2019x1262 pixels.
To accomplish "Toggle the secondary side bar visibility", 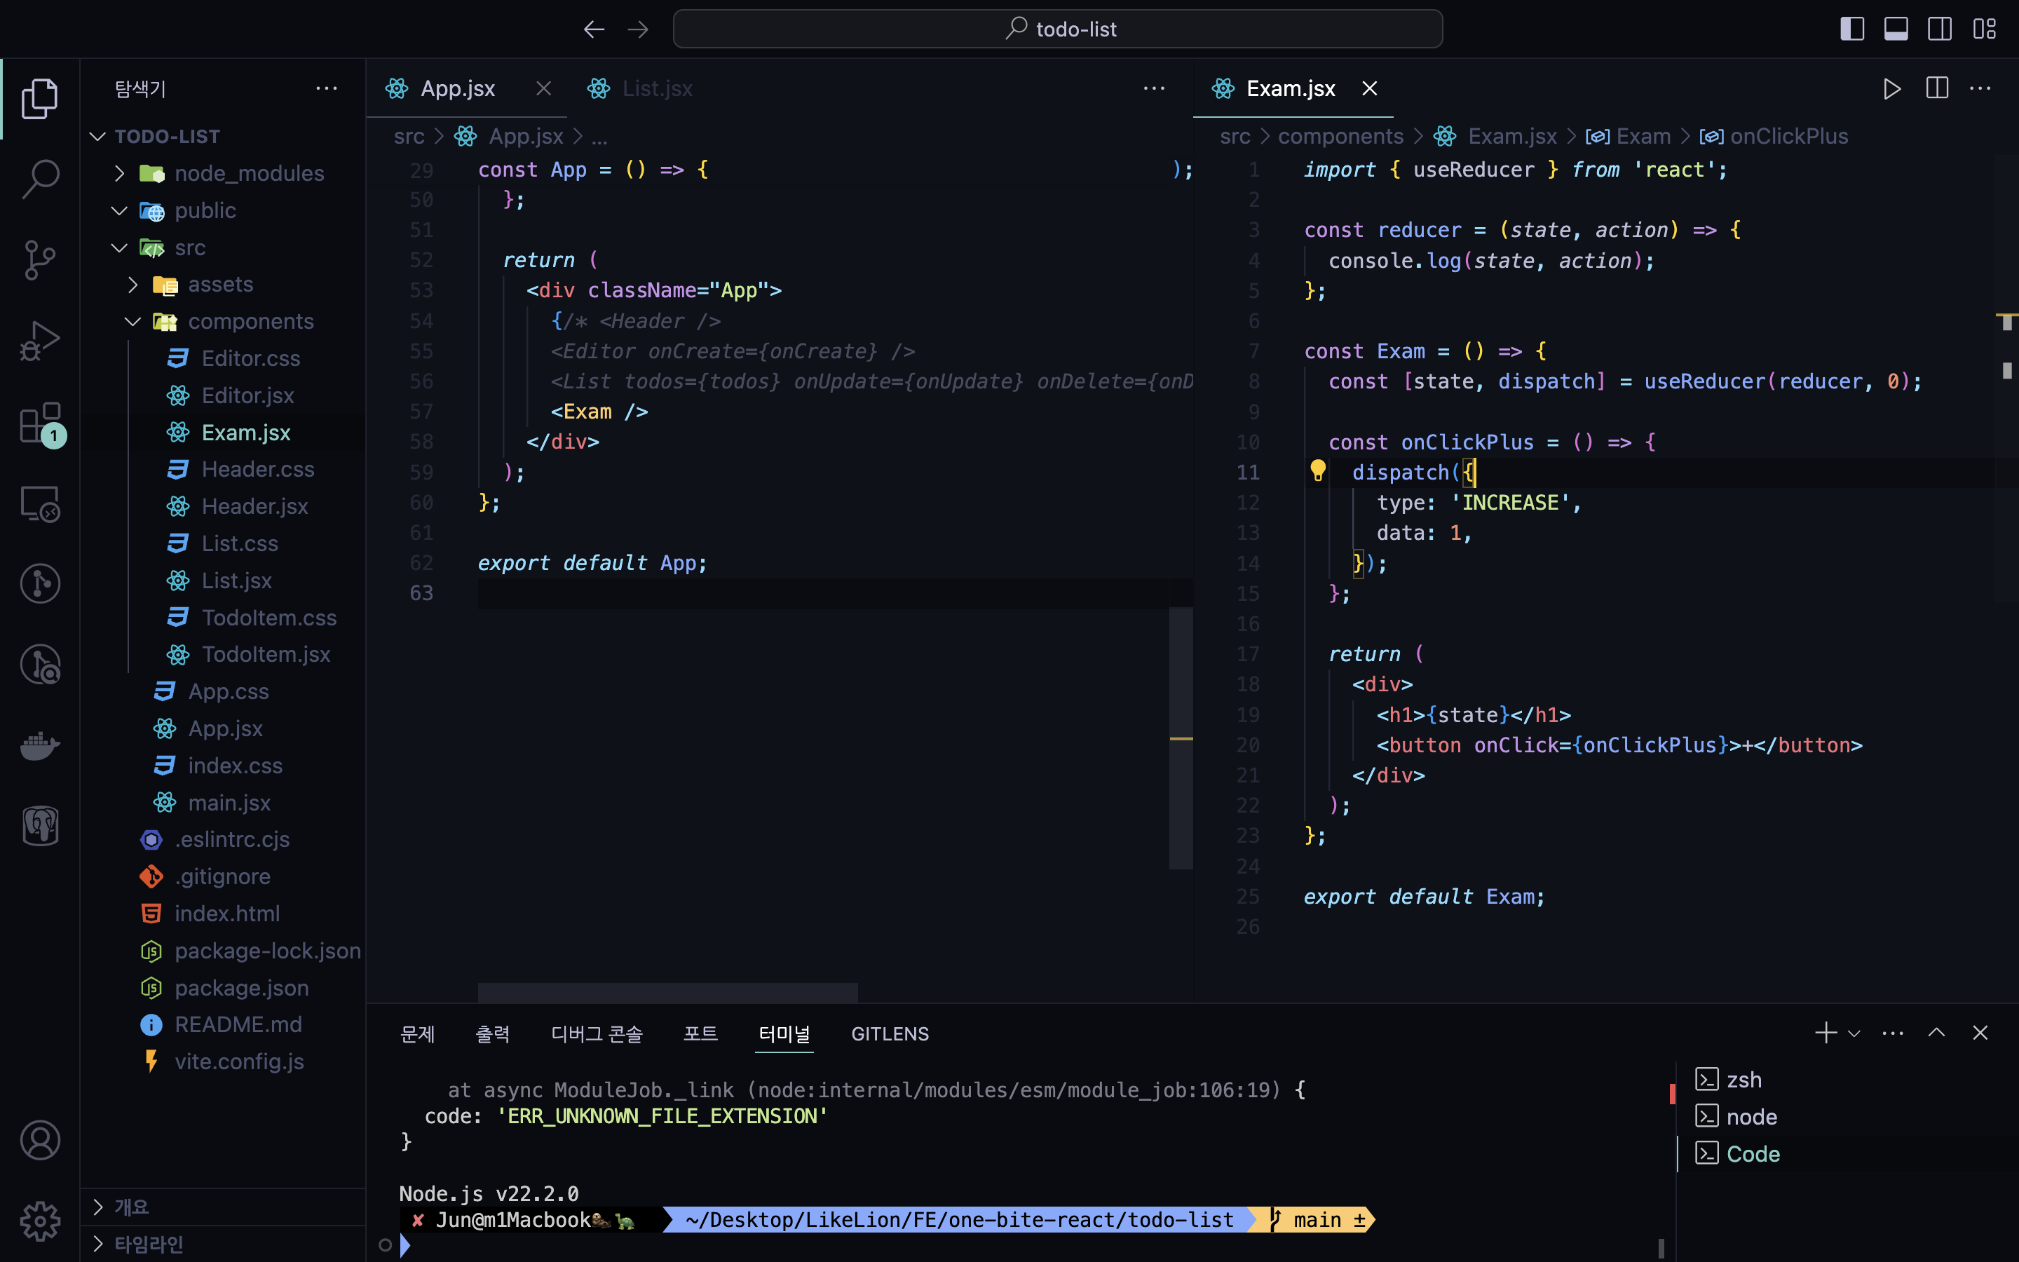I will tap(1940, 29).
